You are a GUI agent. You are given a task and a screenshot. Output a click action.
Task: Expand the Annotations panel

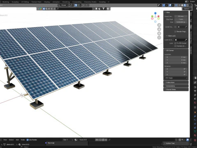(x=176, y=86)
